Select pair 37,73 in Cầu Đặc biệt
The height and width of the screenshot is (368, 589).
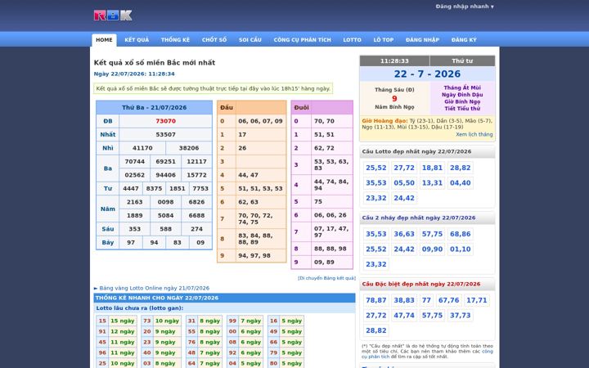point(460,316)
